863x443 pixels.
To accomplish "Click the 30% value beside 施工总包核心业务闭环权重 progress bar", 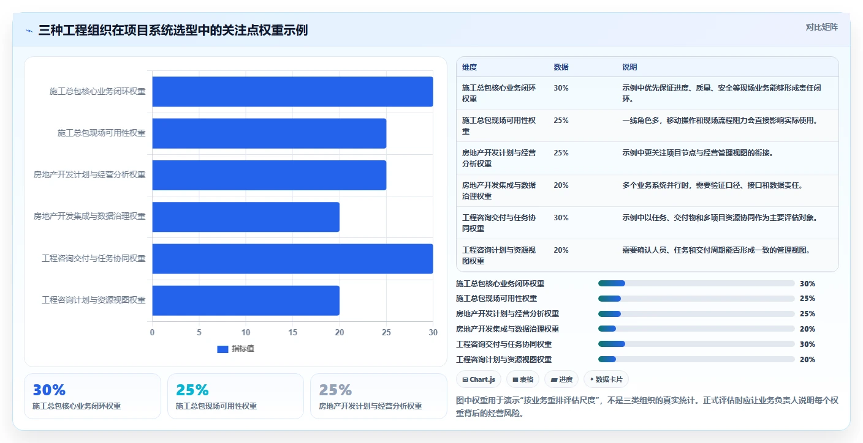I will (807, 283).
